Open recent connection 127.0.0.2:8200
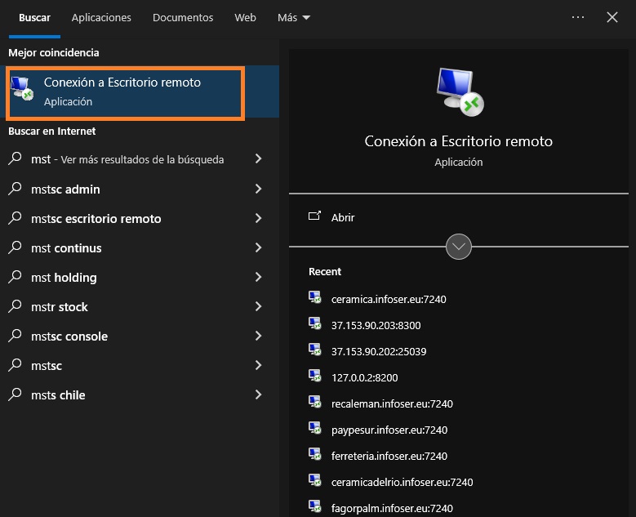The height and width of the screenshot is (517, 636). point(365,378)
